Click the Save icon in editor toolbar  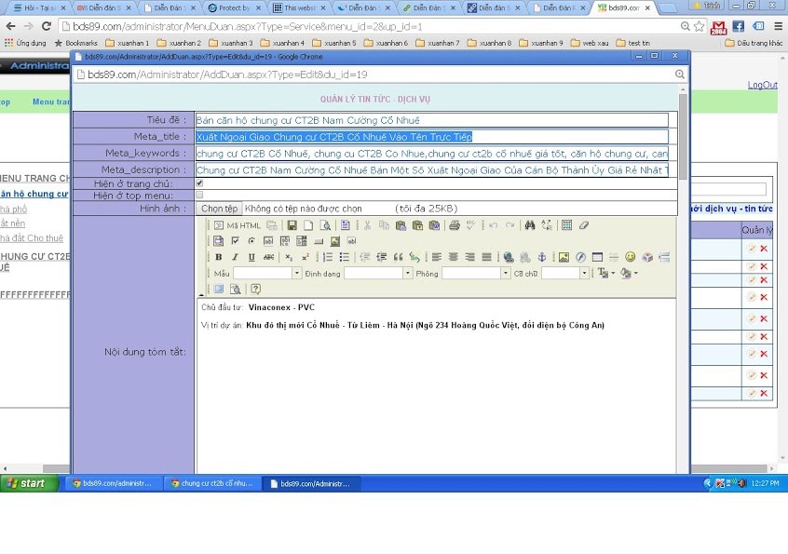[292, 225]
